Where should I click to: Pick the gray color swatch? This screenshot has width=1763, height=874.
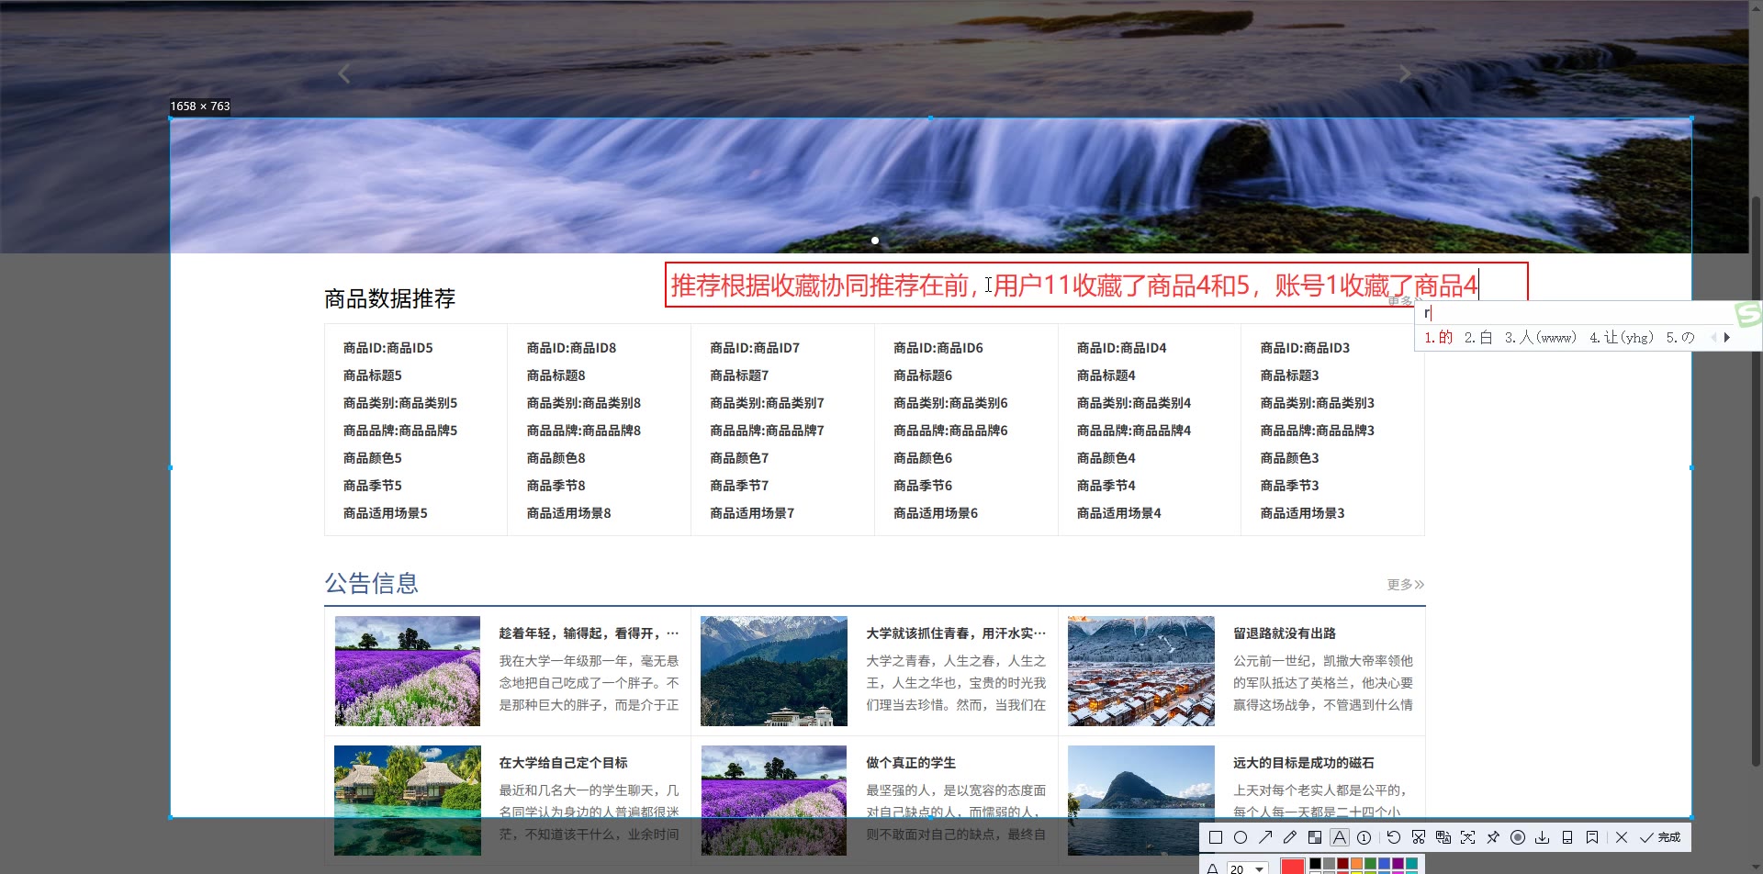point(1329,864)
